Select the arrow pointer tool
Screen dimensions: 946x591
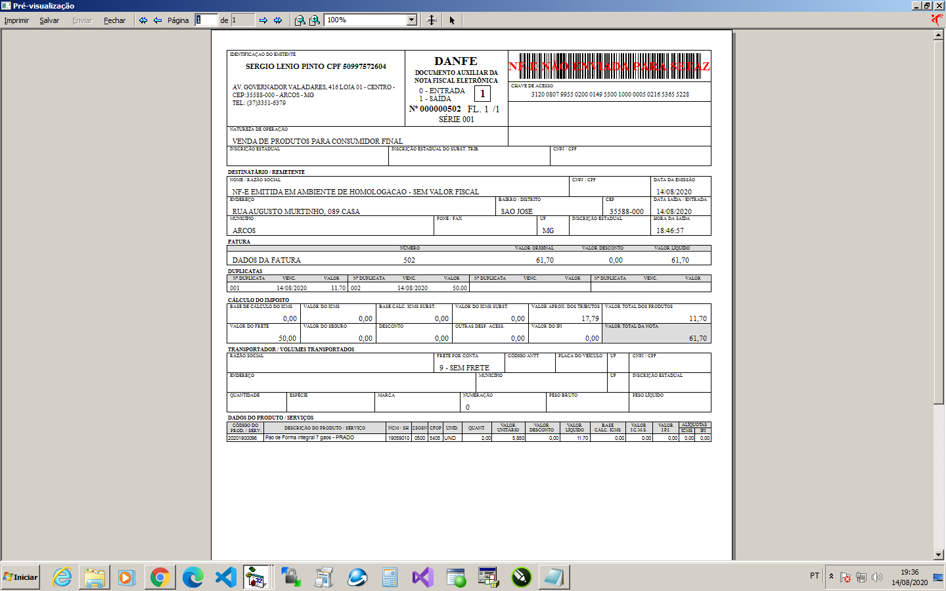452,20
